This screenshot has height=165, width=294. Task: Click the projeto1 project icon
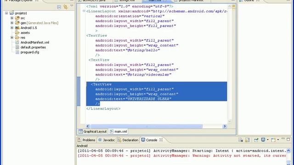point(12,13)
